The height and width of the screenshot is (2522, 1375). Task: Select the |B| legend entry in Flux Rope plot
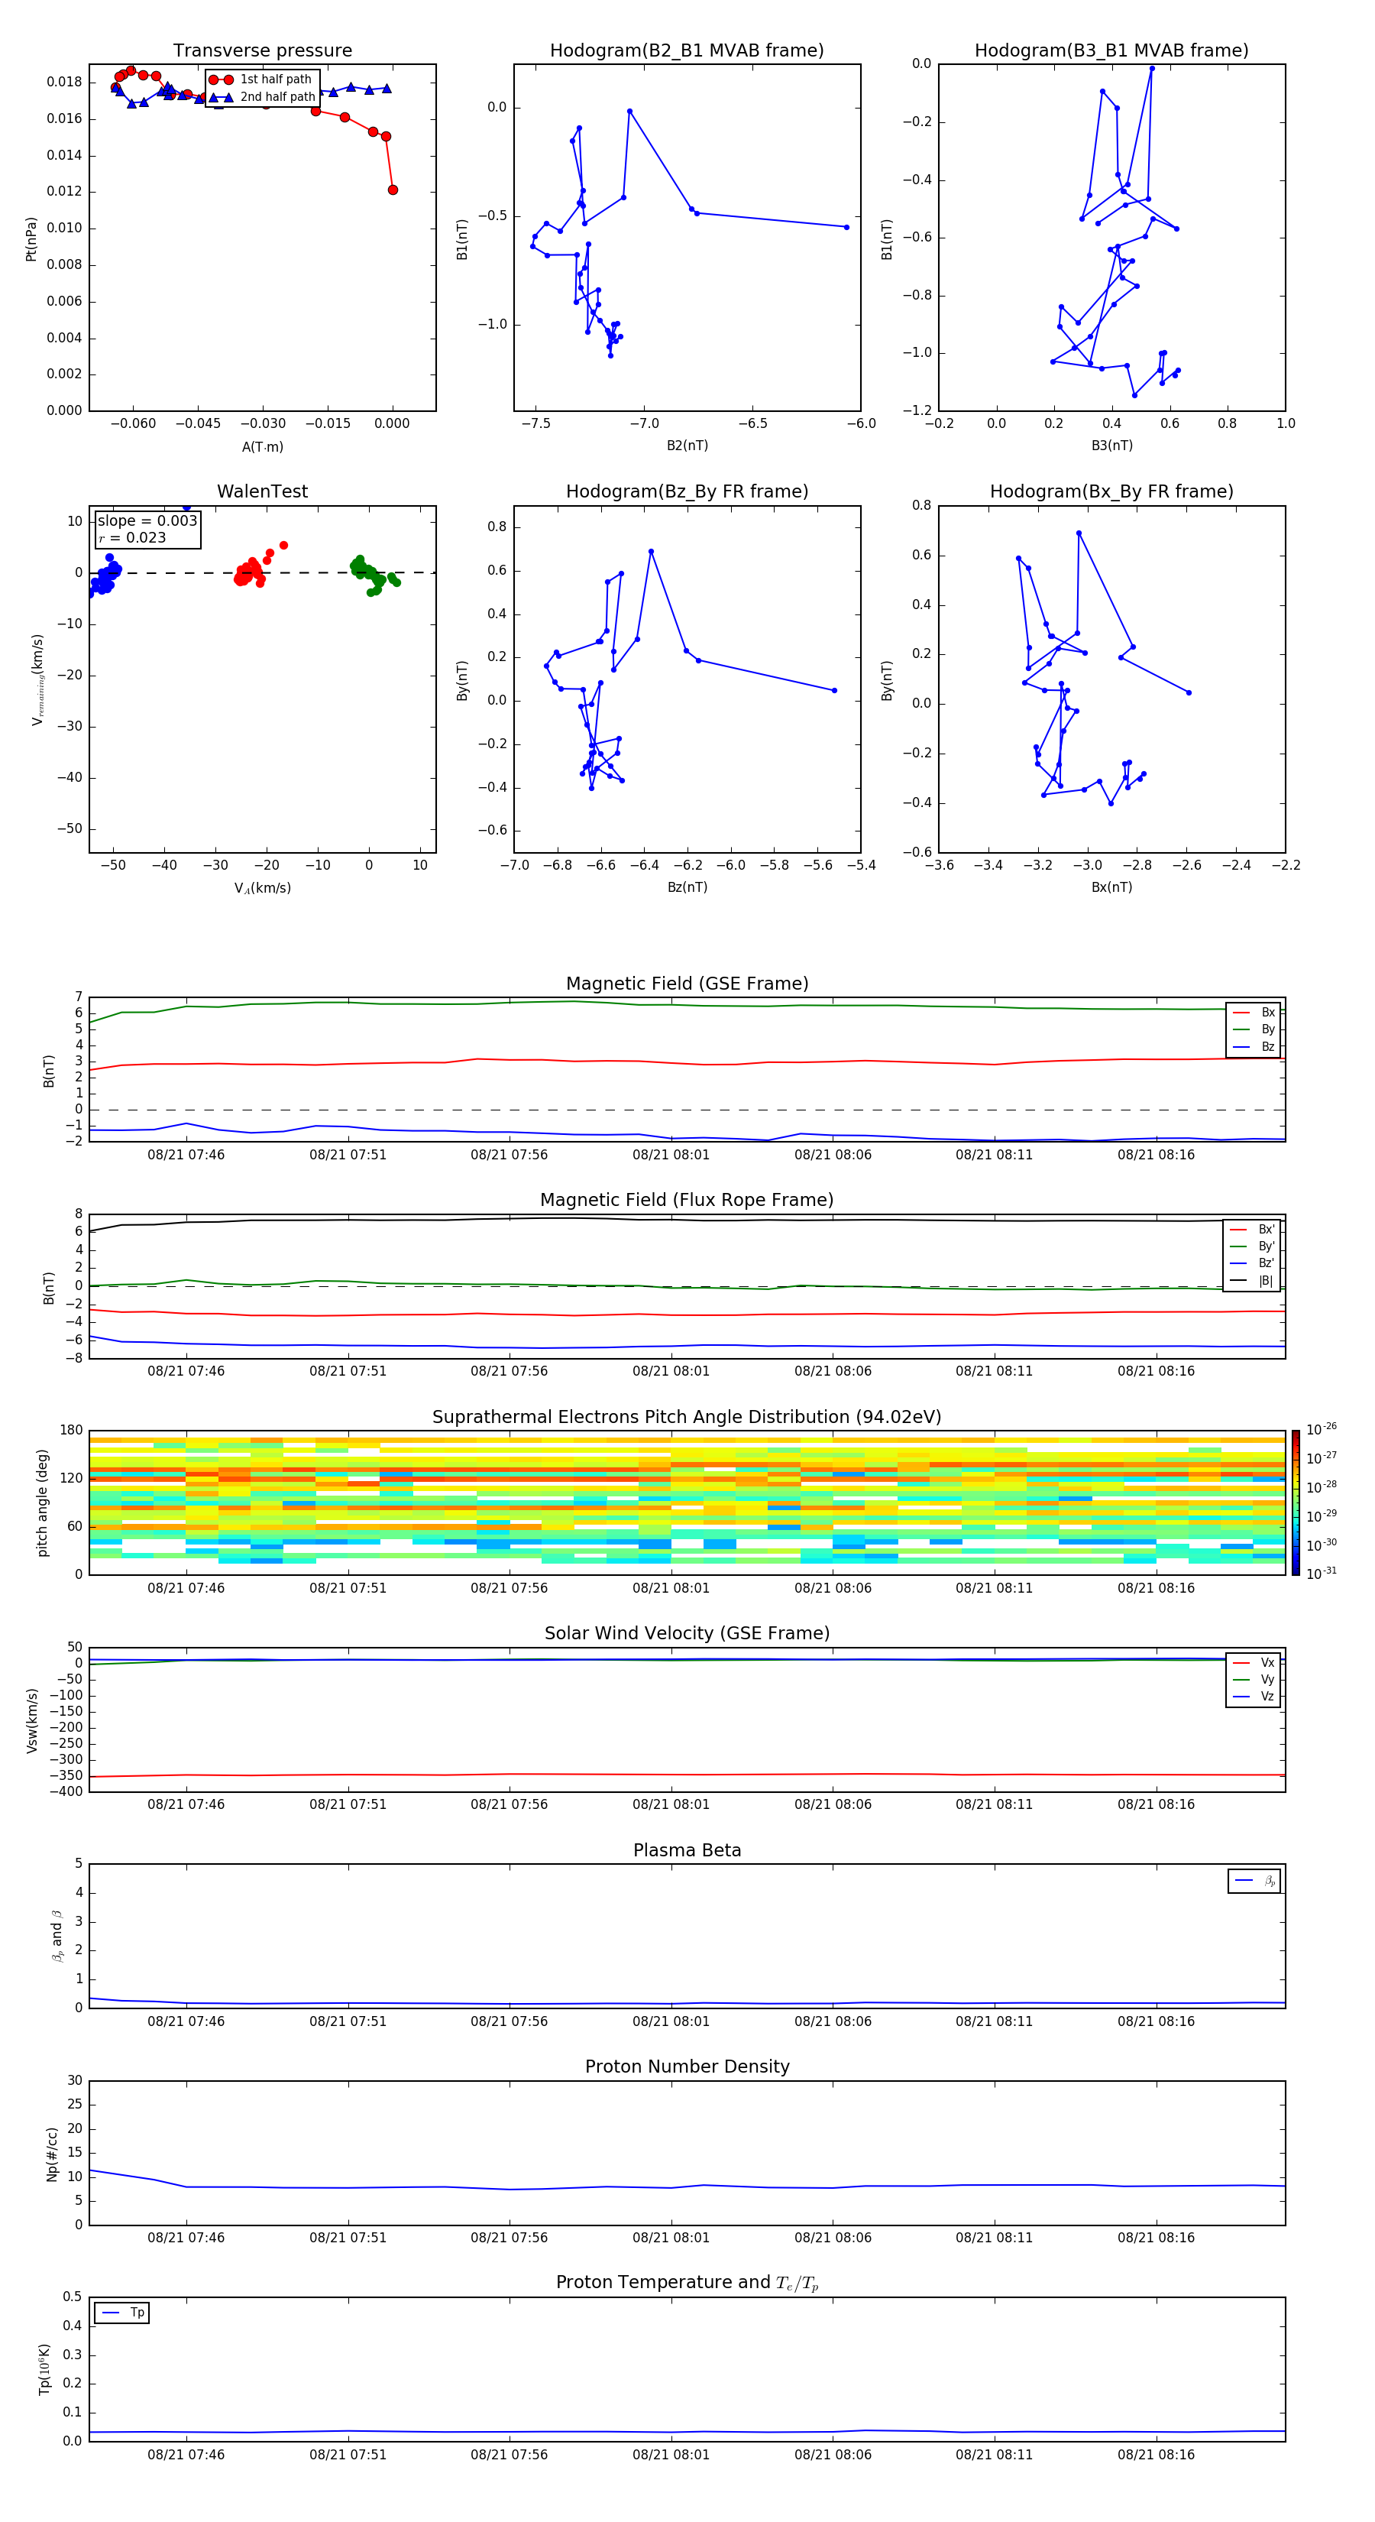coord(1253,1281)
